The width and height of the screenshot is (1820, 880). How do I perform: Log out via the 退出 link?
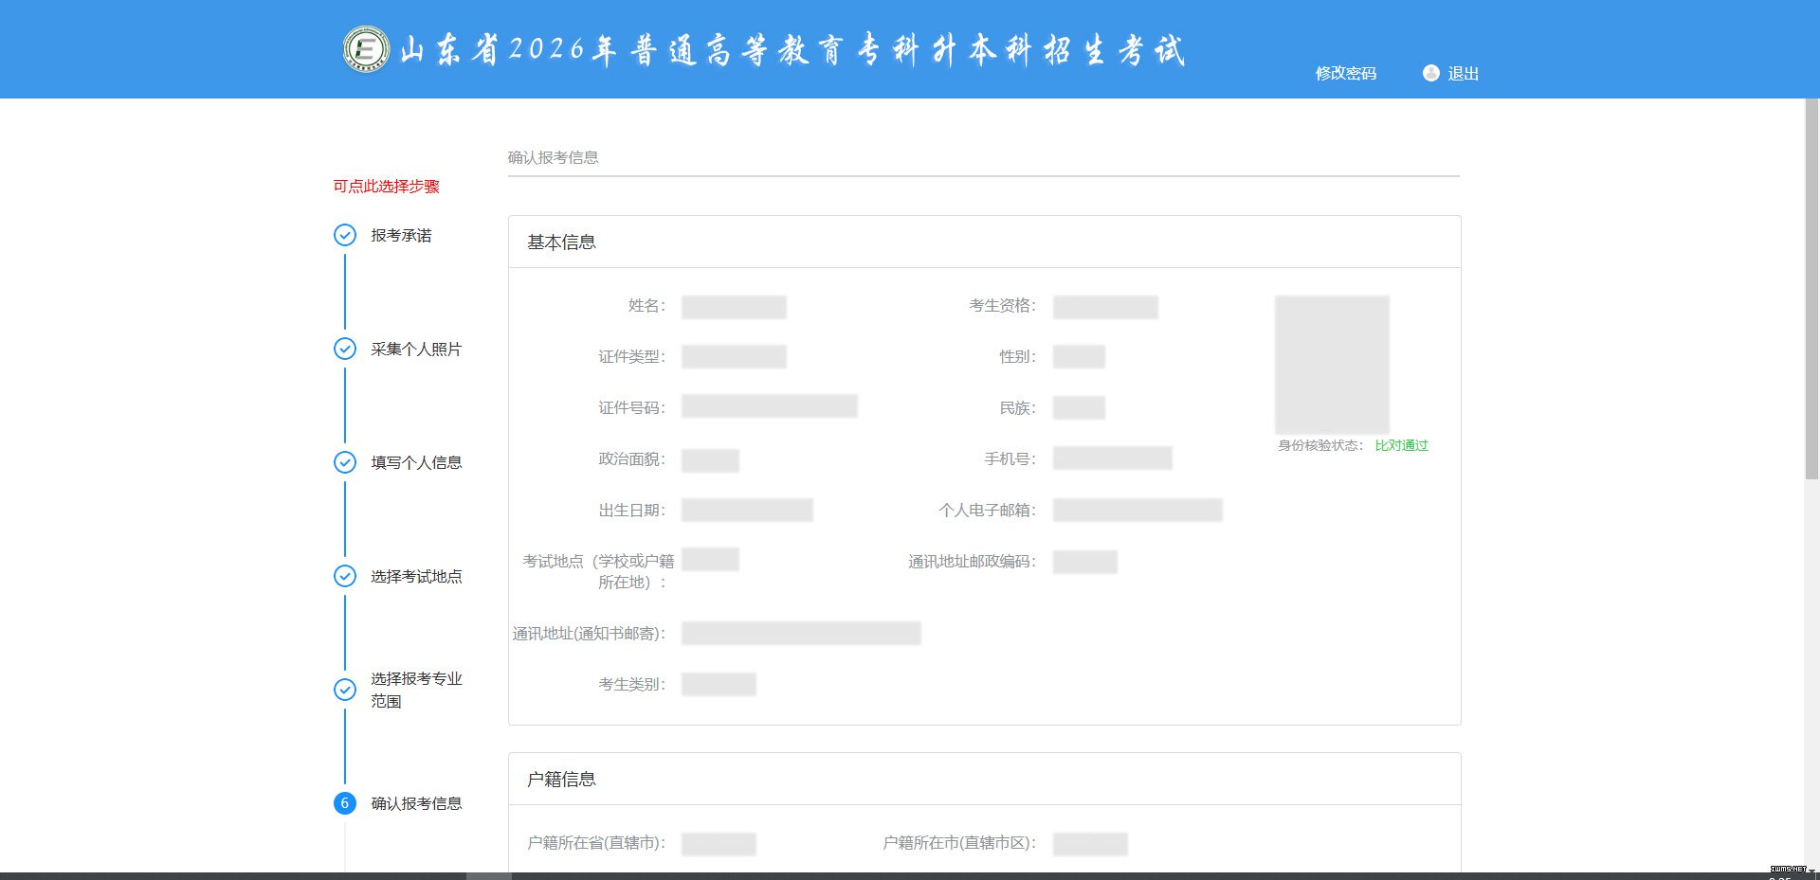coord(1463,73)
